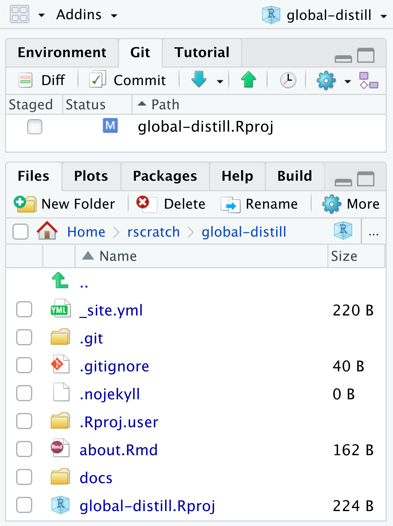Viewport: 393px width, 526px height.
Task: Click the green Push arrow icon
Action: [248, 80]
